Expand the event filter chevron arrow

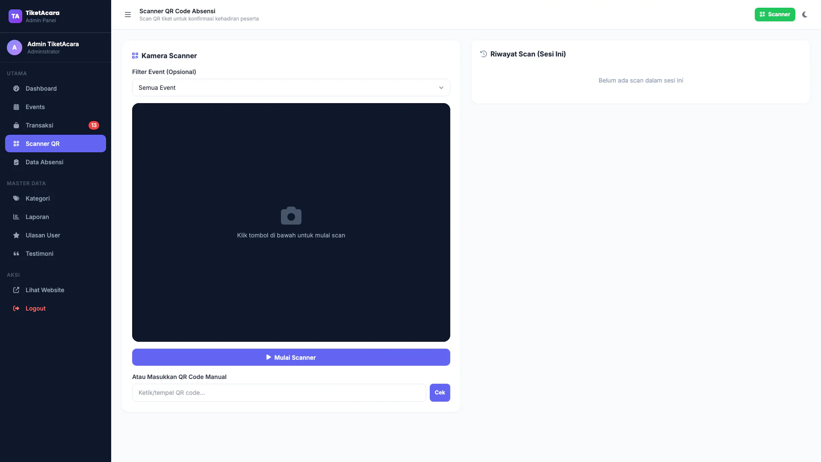tap(441, 88)
